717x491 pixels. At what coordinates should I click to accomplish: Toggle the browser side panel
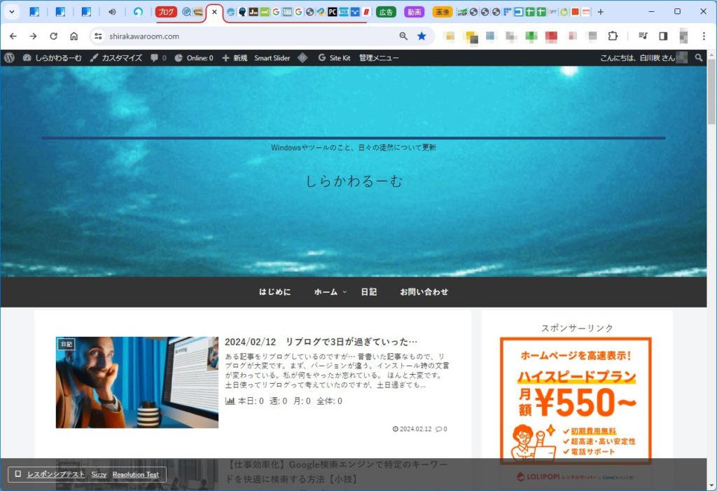(663, 36)
